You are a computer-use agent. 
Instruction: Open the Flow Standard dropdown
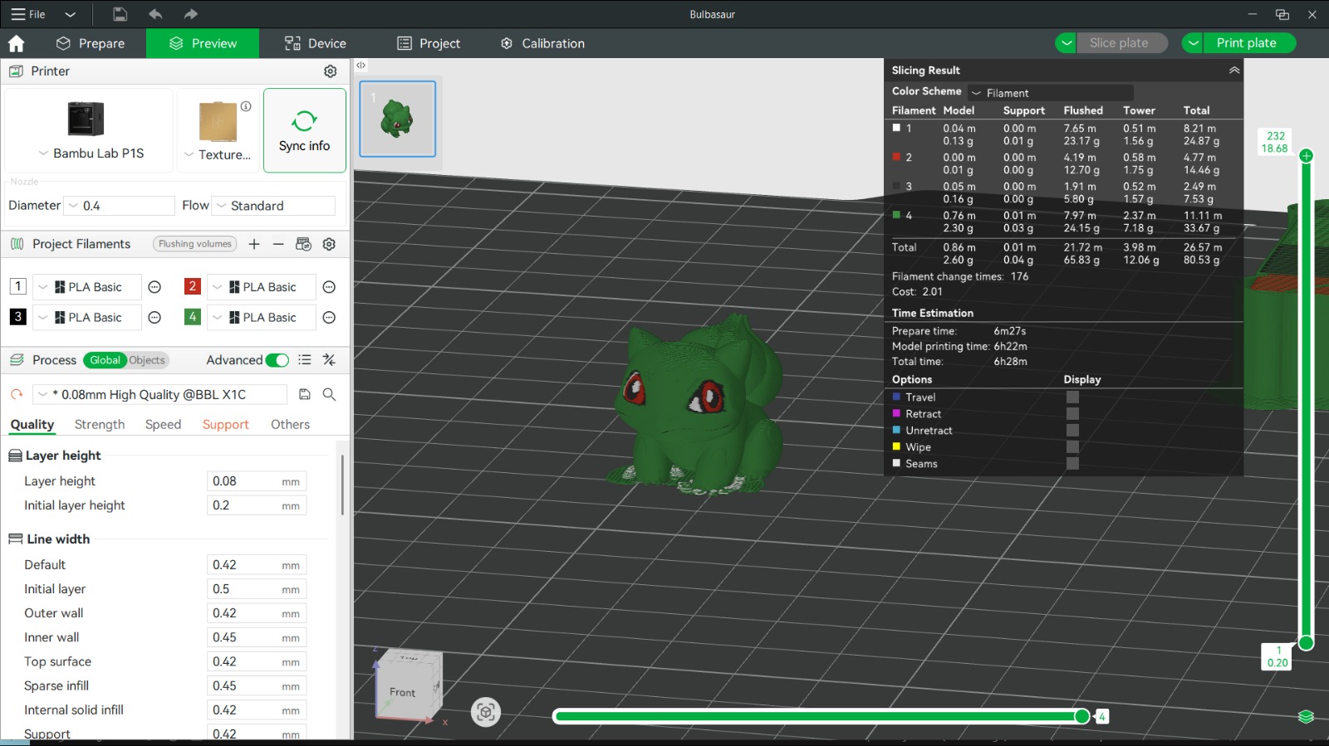pyautogui.click(x=274, y=206)
